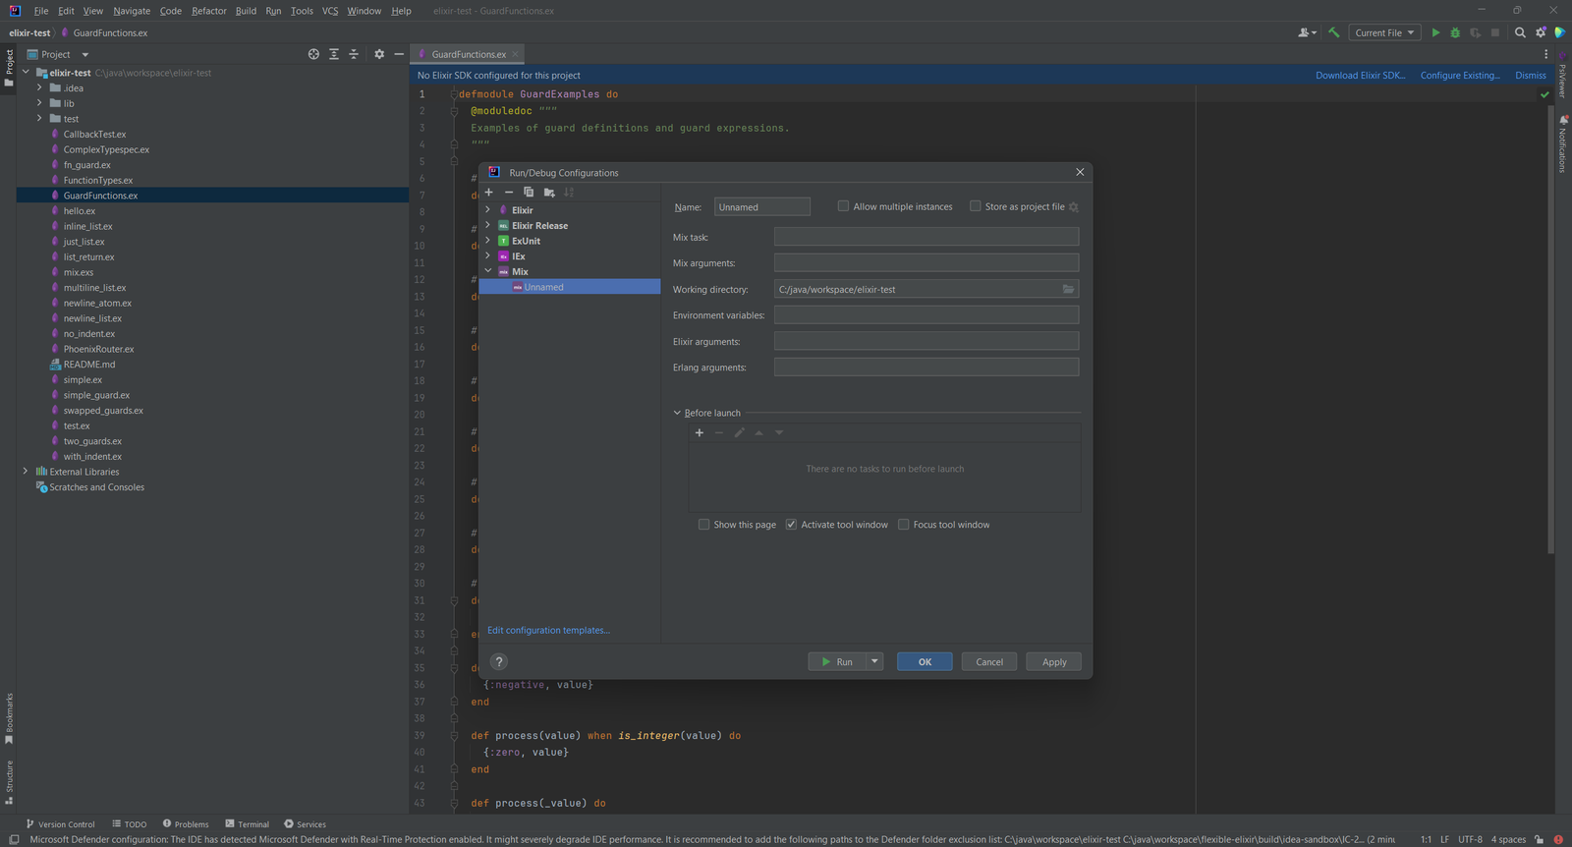Viewport: 1572px width, 847px height.
Task: Expand all nodes in Project panel
Action: coord(334,54)
